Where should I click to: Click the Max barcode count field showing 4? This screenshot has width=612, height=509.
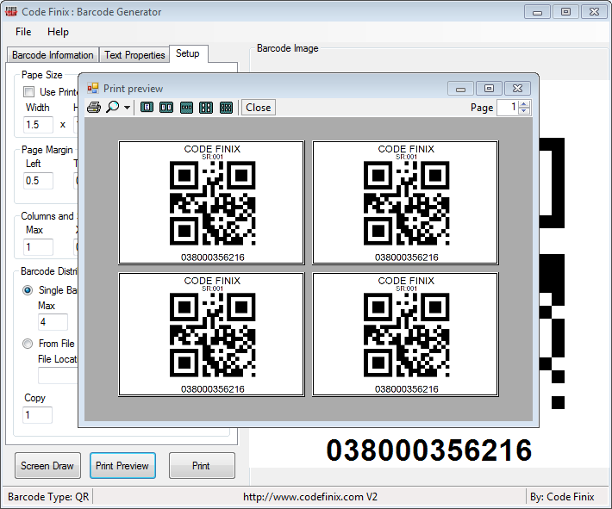(x=53, y=322)
